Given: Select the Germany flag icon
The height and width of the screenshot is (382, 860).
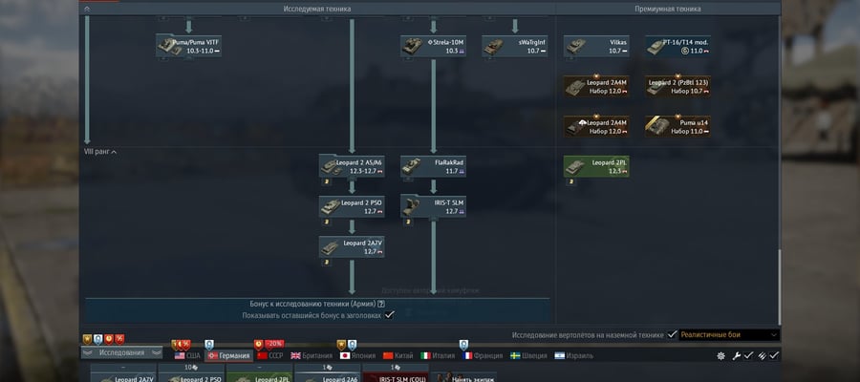Looking at the screenshot, I should (213, 355).
